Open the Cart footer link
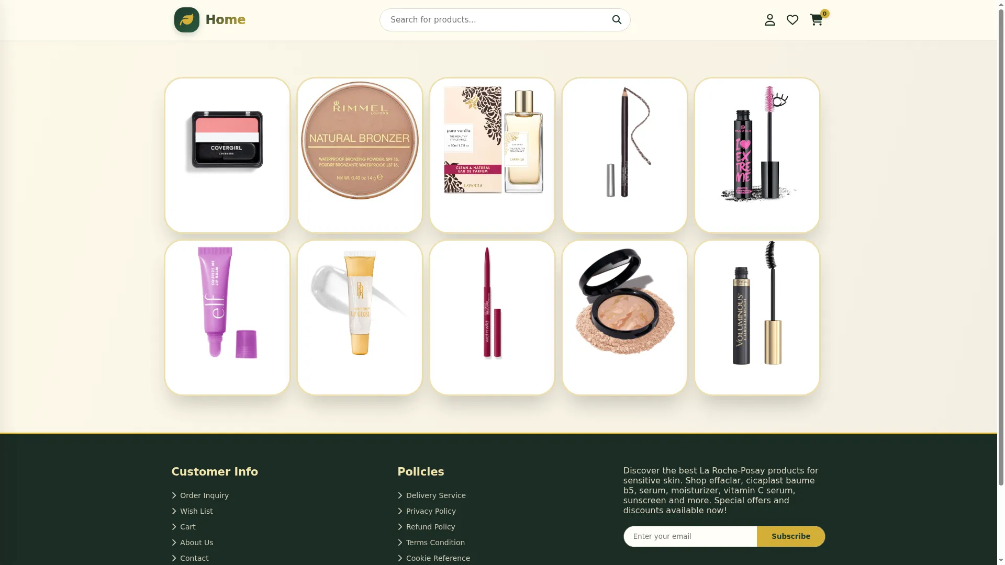 point(187,527)
